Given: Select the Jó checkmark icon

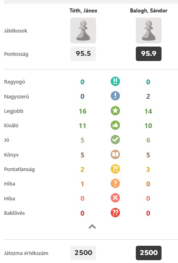Looking at the screenshot, I should (x=115, y=140).
